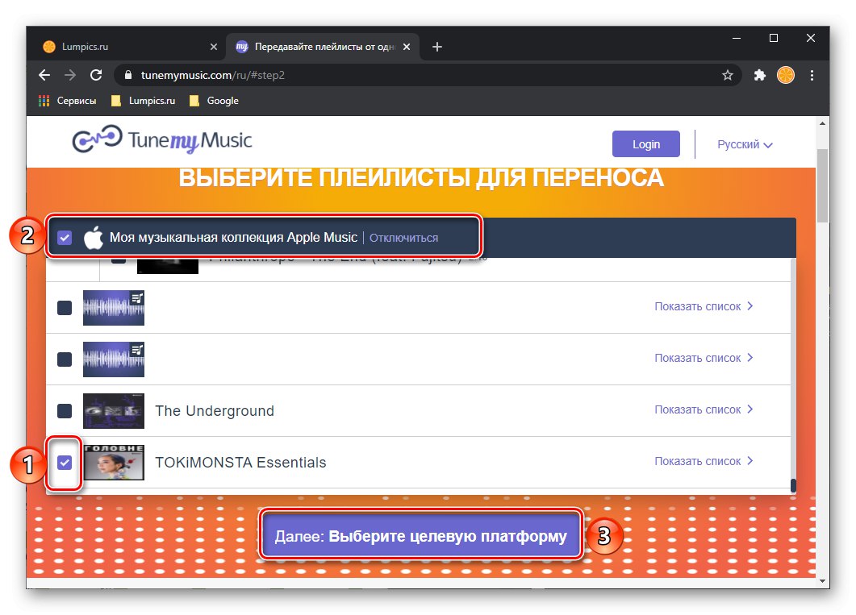Screen dimensions: 856x615
Task: Click the browser back arrow
Action: click(x=44, y=75)
